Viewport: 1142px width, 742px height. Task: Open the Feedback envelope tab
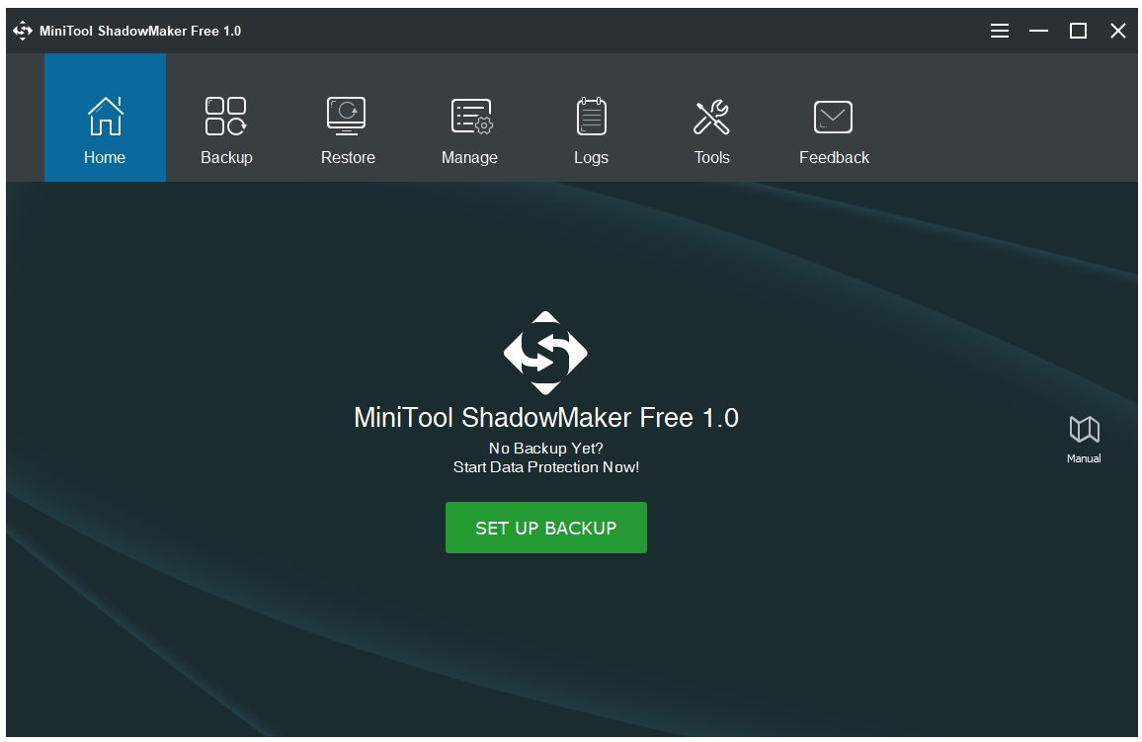(834, 118)
